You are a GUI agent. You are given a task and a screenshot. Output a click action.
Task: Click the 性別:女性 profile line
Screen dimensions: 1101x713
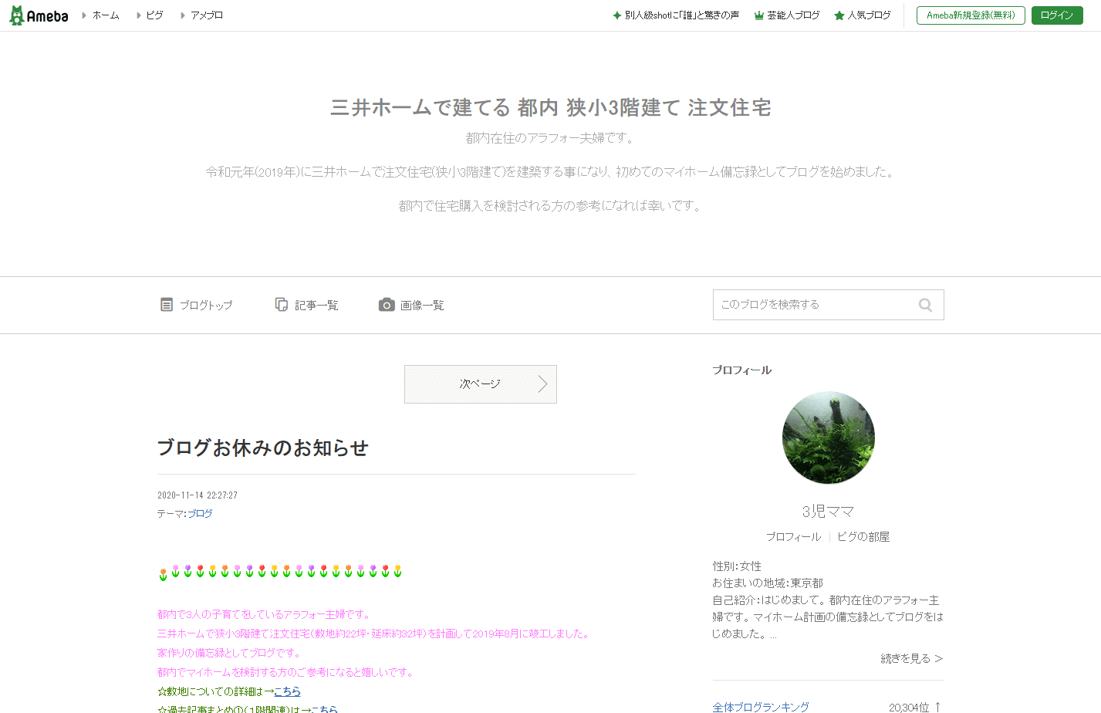pos(737,566)
